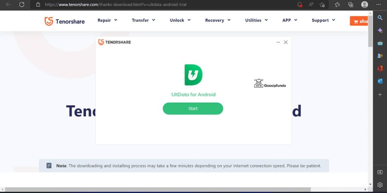This screenshot has height=193, width=387.
Task: Close the Tenorshare installer window
Action: click(286, 42)
